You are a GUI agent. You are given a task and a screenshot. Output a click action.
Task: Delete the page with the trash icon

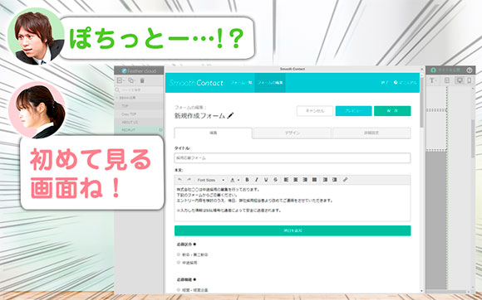(142, 80)
